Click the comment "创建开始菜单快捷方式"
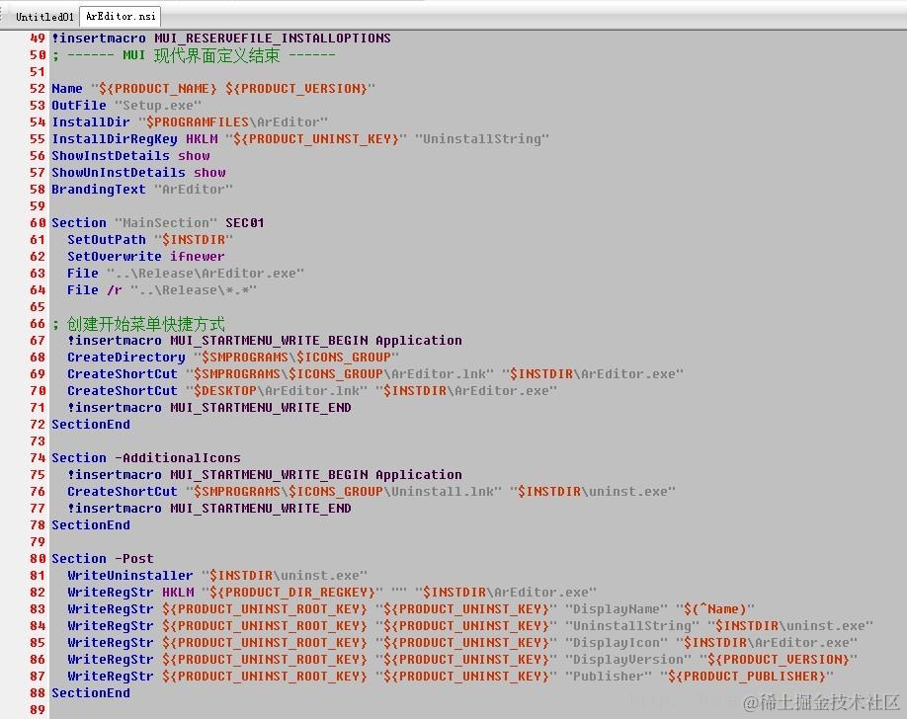This screenshot has height=719, width=907. click(x=146, y=324)
